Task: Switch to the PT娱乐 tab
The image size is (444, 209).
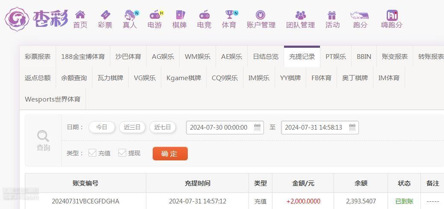Action: pos(336,56)
